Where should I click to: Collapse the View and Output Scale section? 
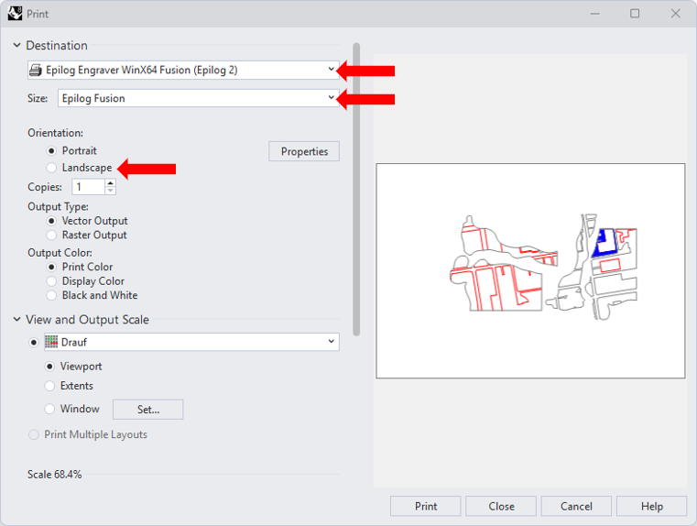coord(16,320)
